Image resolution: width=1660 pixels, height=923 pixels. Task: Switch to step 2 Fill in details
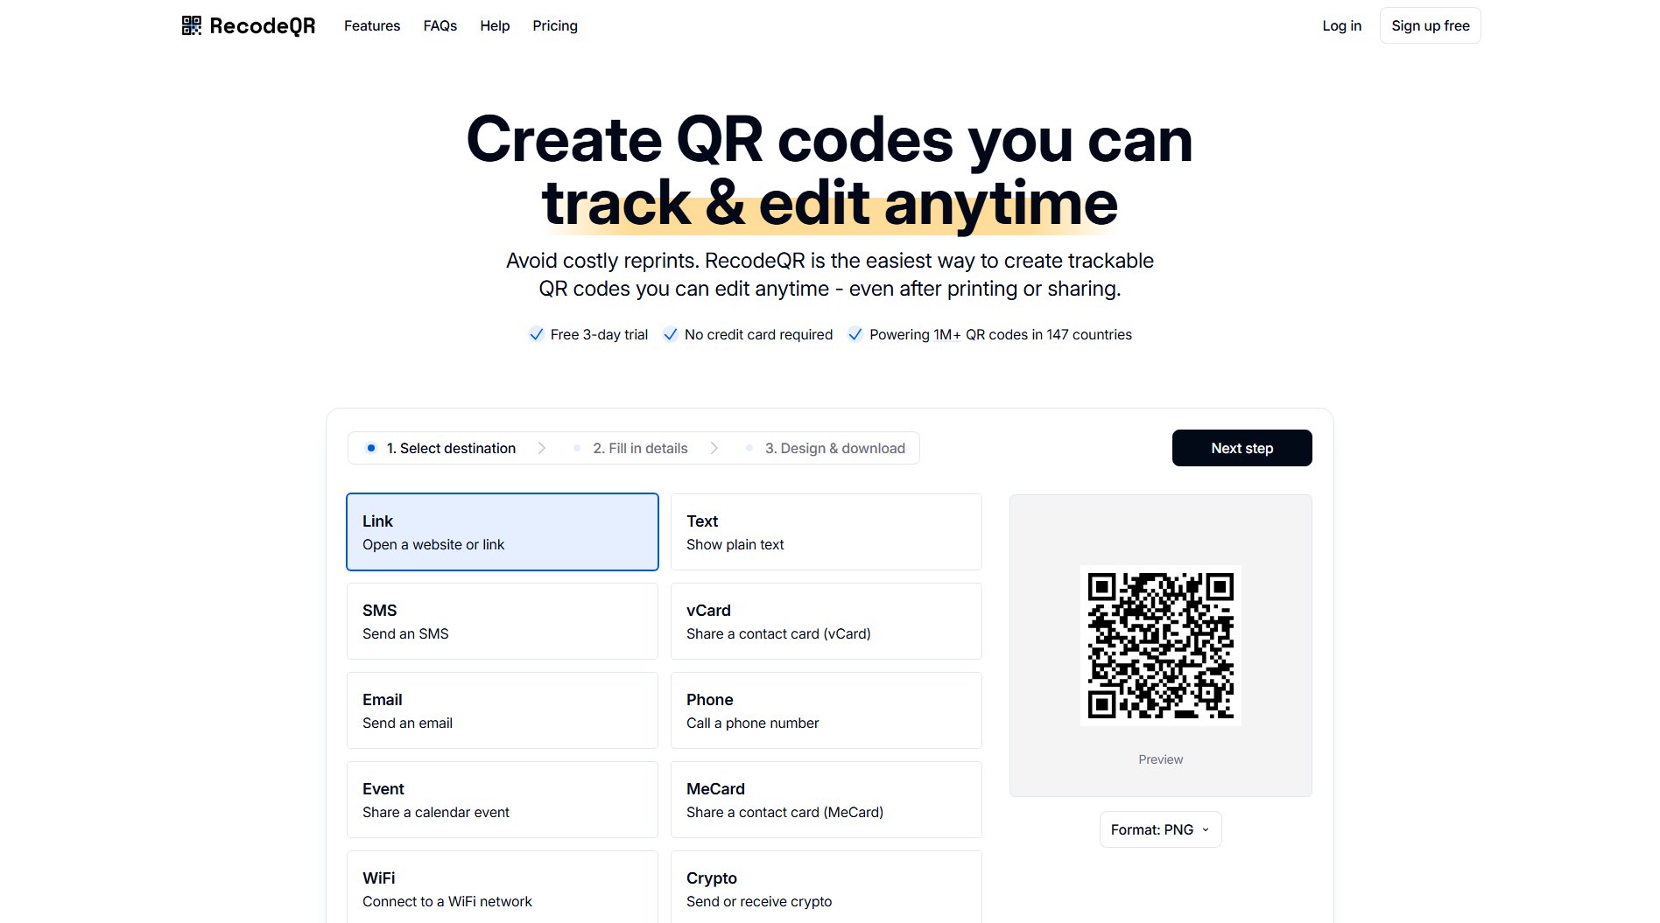(x=640, y=448)
